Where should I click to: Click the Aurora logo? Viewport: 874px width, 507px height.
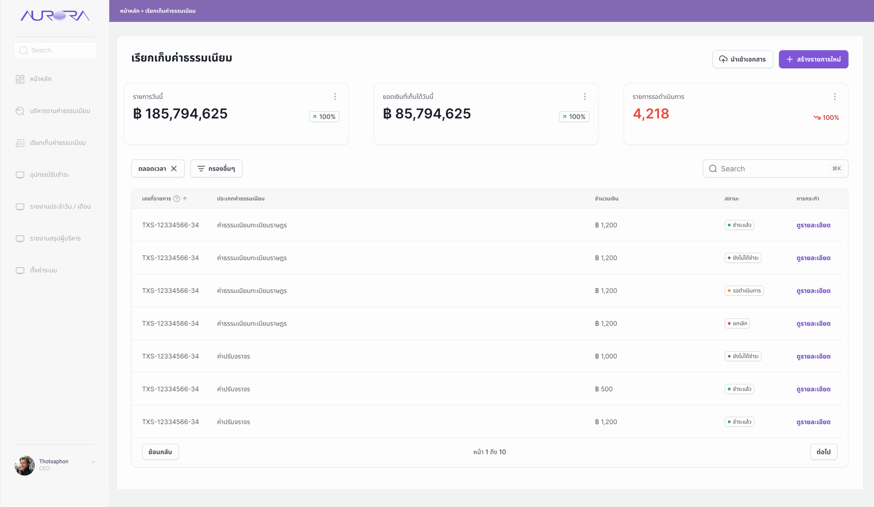point(55,16)
